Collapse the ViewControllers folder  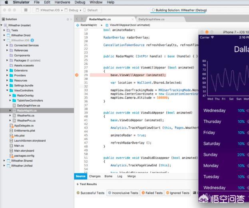(x=8, y=90)
